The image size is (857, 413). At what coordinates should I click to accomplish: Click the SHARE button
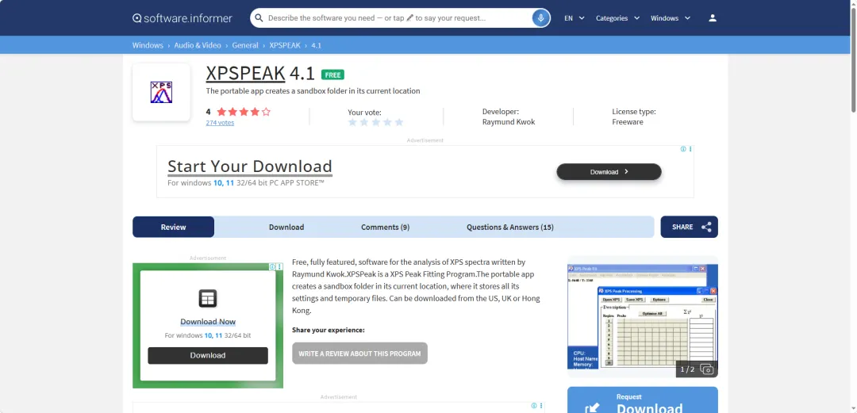(690, 228)
